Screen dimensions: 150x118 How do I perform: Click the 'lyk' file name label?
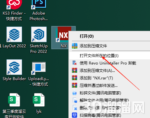click(39, 112)
